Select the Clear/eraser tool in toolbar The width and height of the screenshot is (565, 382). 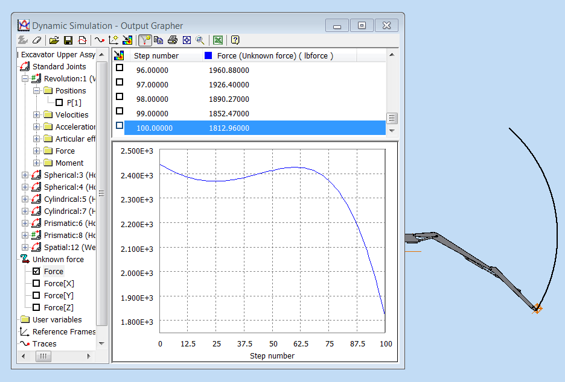click(36, 40)
